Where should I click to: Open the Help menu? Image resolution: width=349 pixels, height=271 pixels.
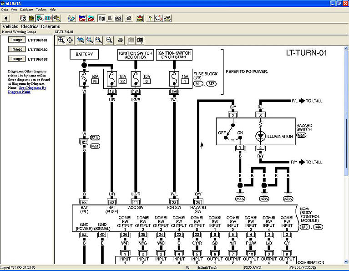[x=53, y=9]
